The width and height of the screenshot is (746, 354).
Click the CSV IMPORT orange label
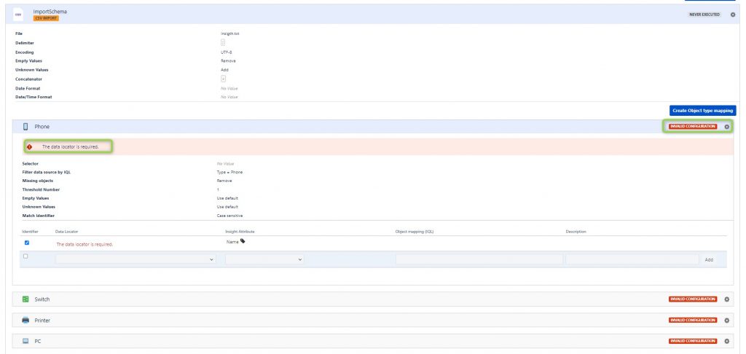click(46, 18)
